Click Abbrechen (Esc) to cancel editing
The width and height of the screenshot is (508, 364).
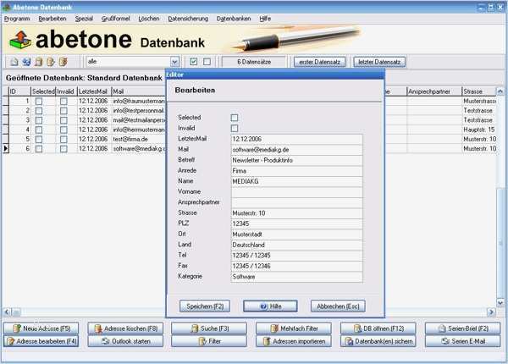point(338,306)
